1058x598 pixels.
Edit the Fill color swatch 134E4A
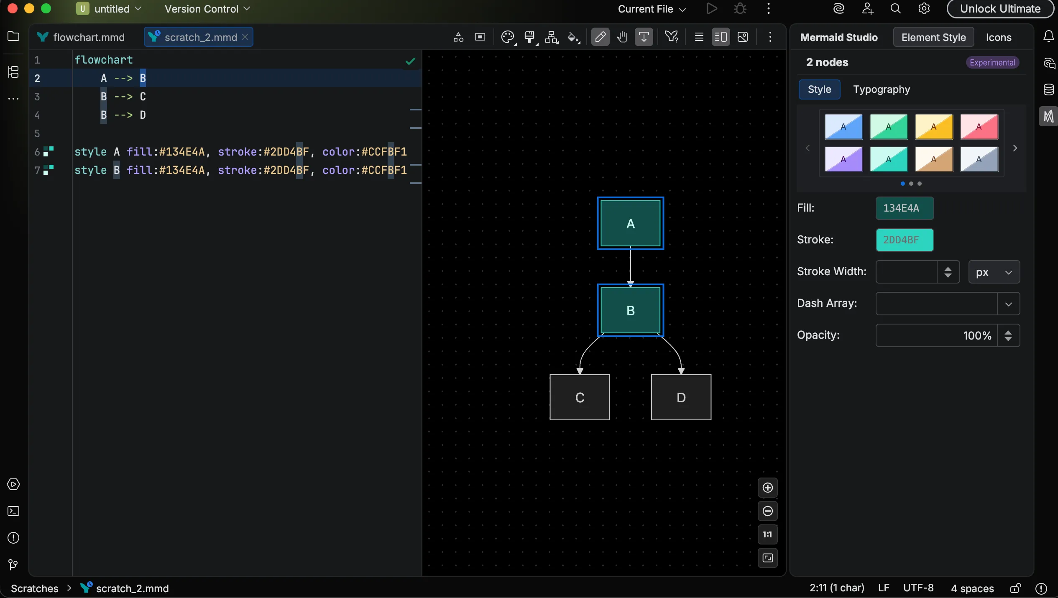904,208
